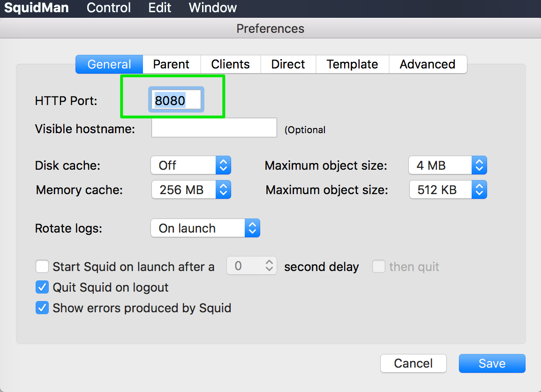The height and width of the screenshot is (392, 541).
Task: Click the Rotate logs label
Action: pyautogui.click(x=68, y=228)
